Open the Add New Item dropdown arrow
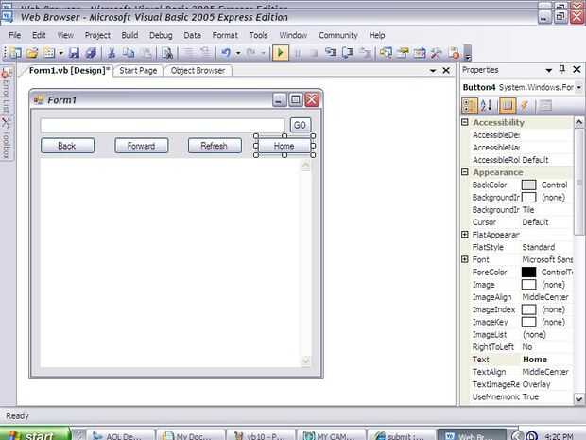586x440 pixels. pos(60,53)
